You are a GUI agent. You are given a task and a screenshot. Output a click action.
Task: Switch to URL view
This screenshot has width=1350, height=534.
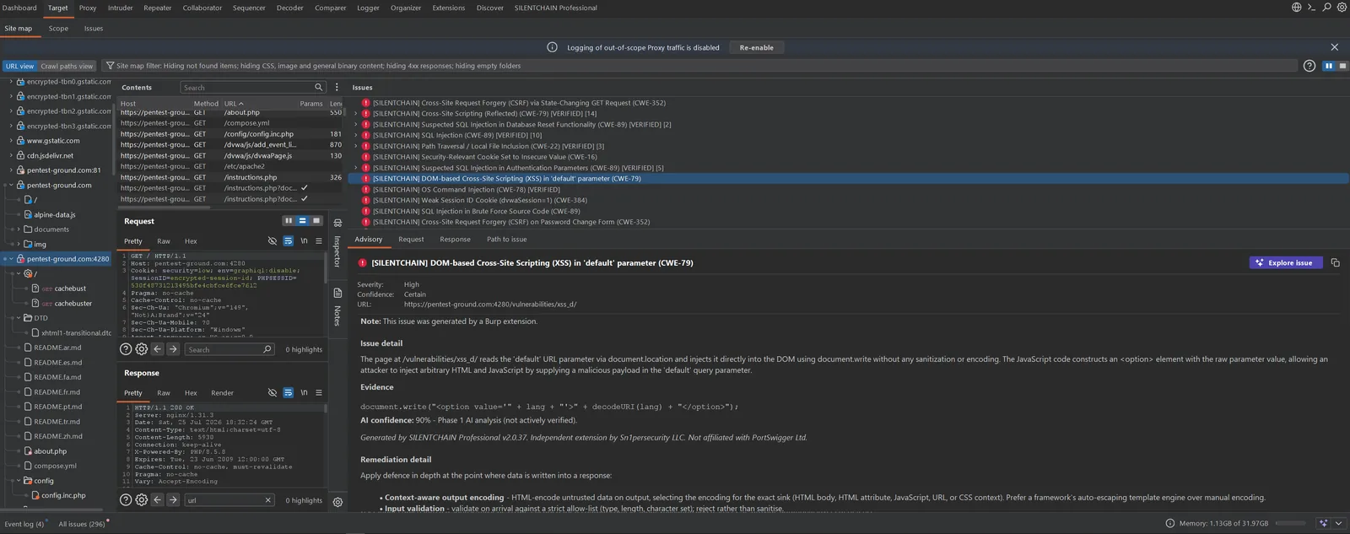(x=19, y=66)
